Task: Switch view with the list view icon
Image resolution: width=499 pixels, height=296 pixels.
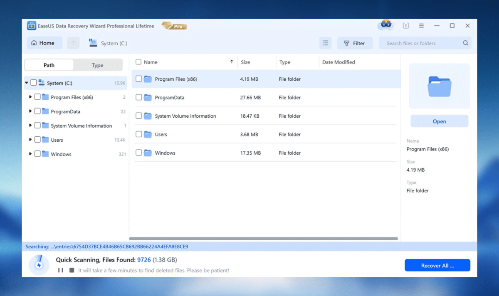Action: pos(325,43)
